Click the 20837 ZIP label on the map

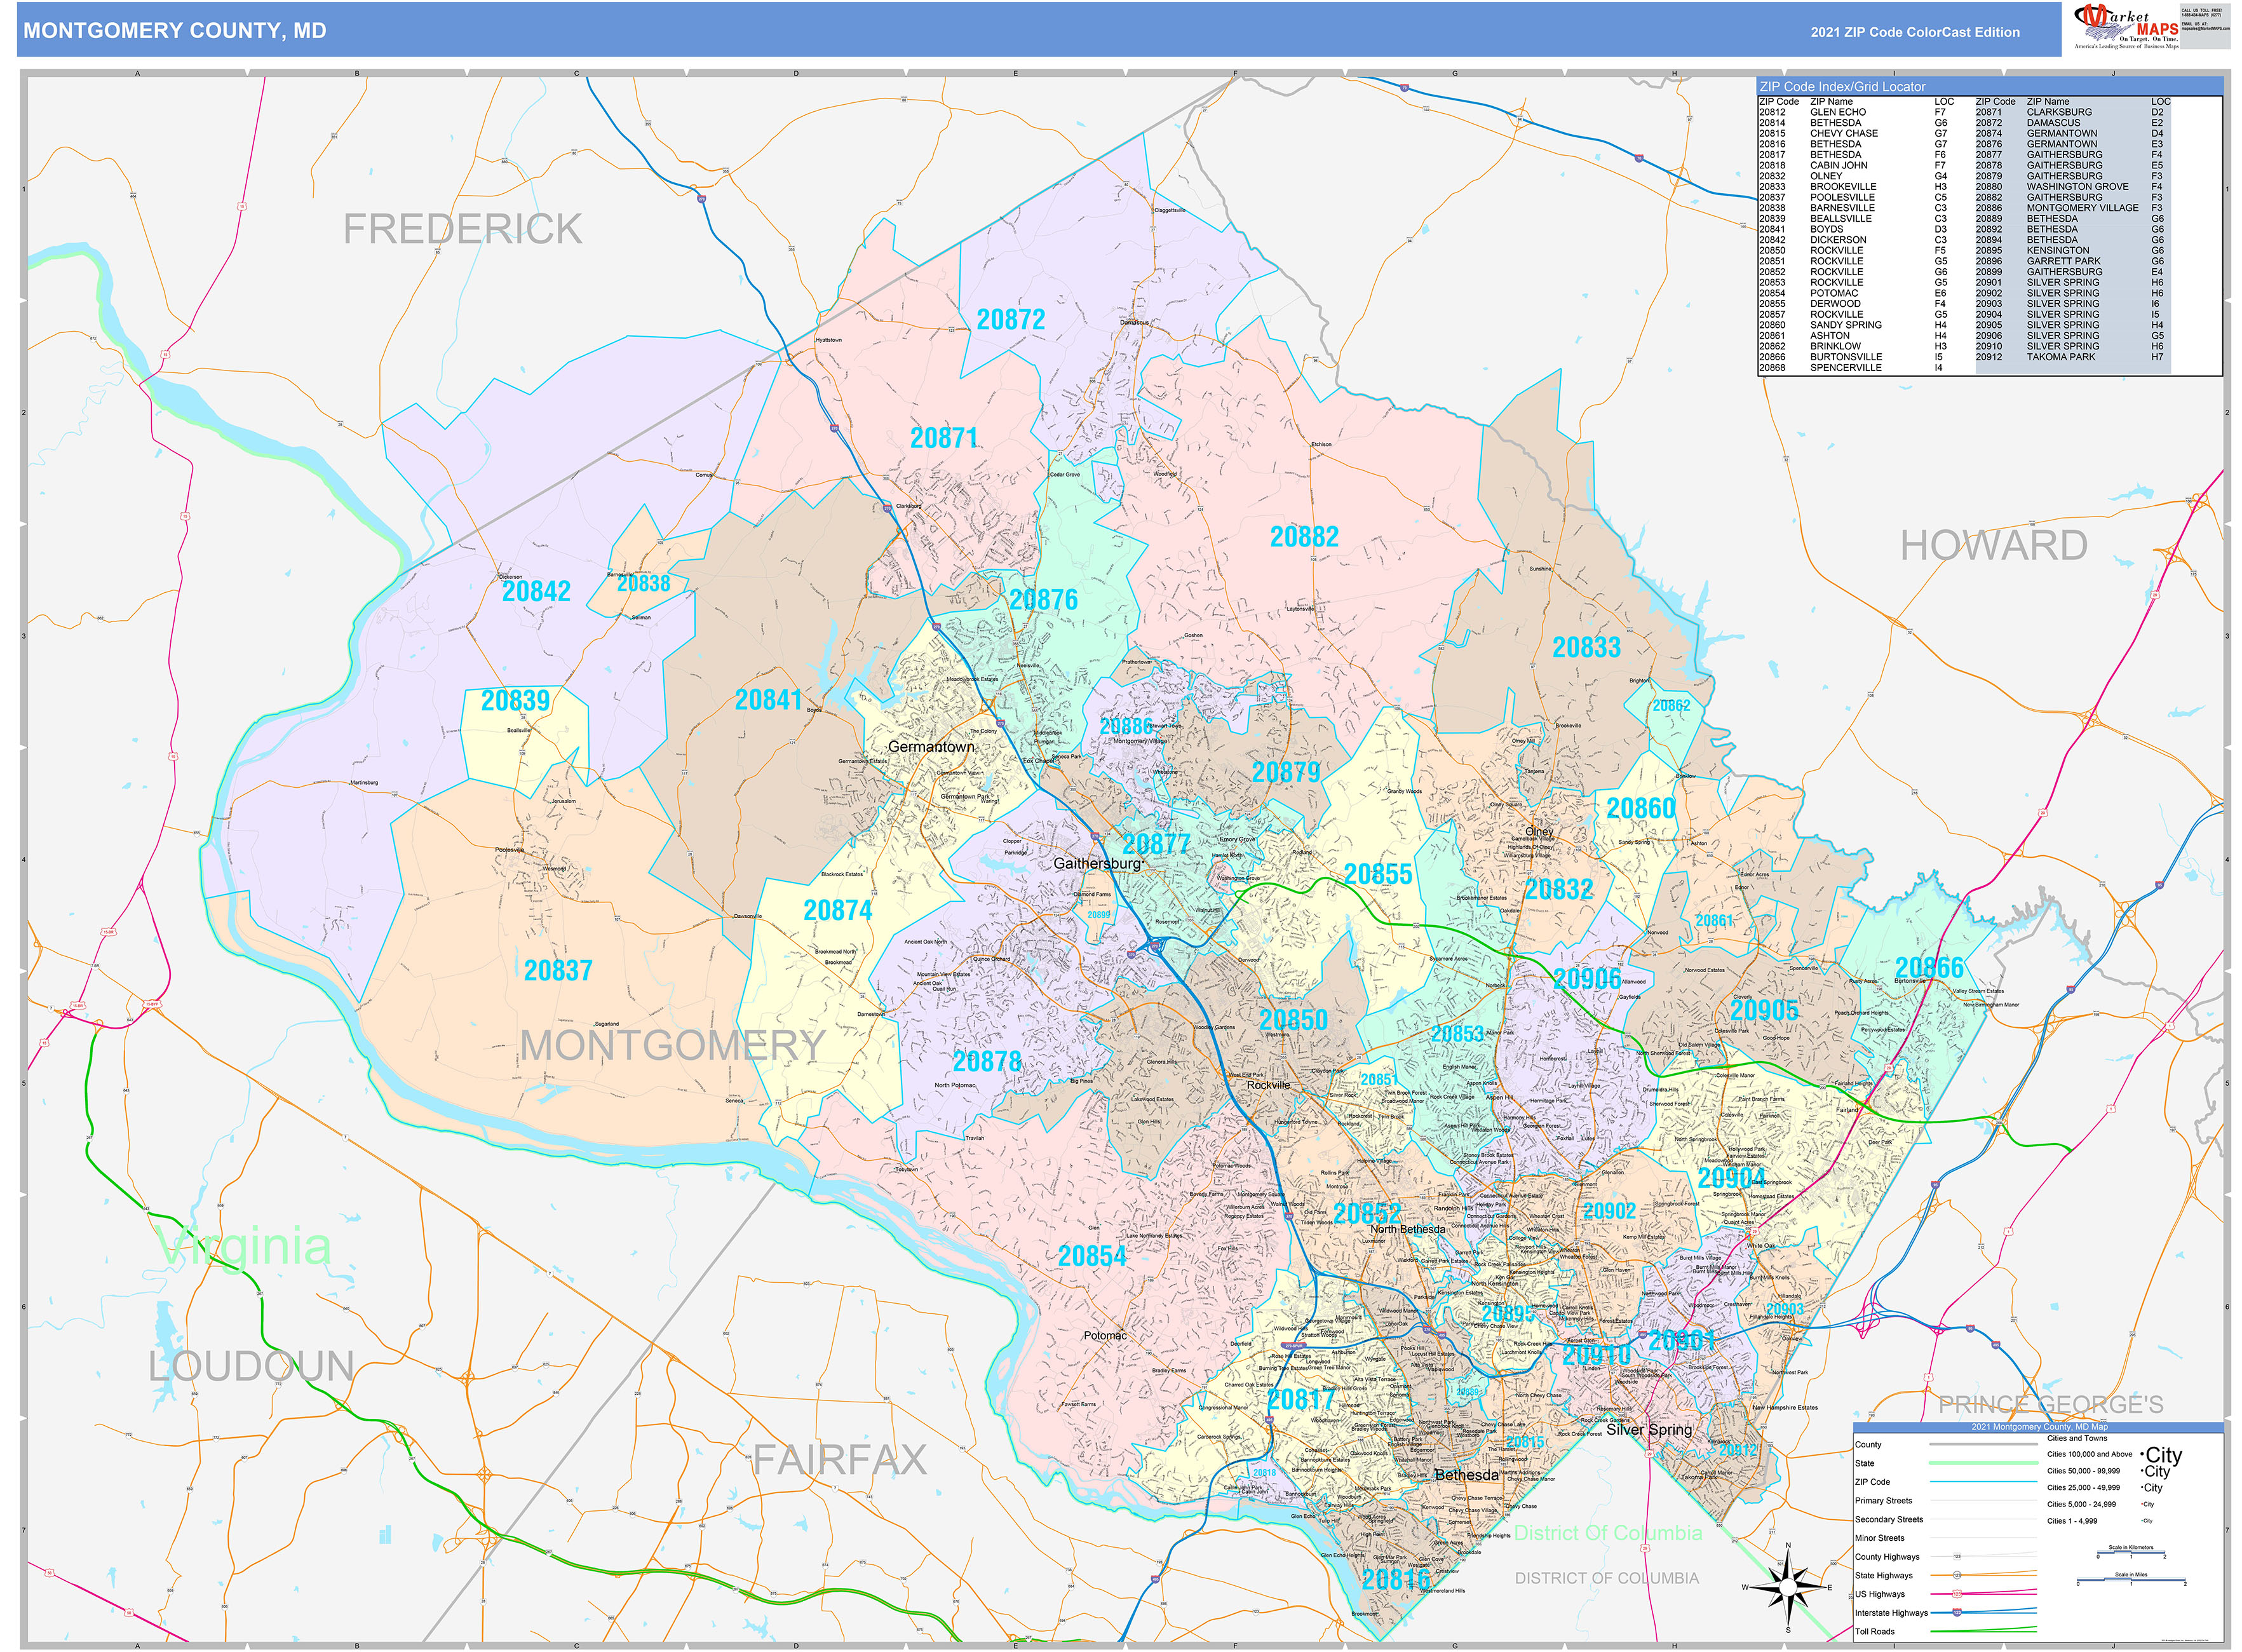coord(558,970)
